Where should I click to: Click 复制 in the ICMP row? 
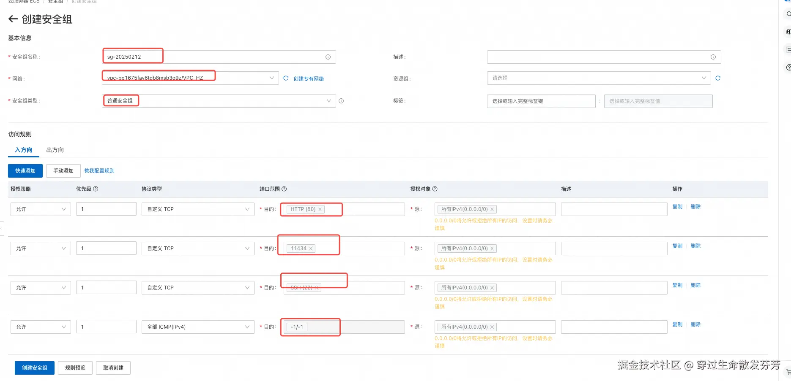coord(677,324)
